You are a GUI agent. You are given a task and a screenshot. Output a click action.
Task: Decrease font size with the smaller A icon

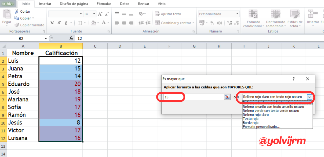(107, 14)
